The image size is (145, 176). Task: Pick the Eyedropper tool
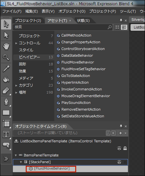click(6, 69)
